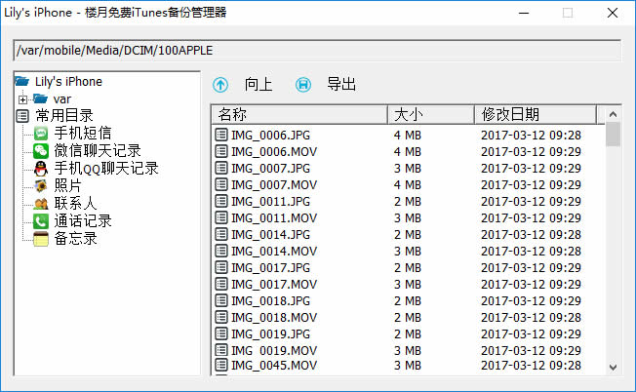Select file name IMG_0019.JPG
Viewport: 636px width, 392px height.
pyautogui.click(x=270, y=334)
